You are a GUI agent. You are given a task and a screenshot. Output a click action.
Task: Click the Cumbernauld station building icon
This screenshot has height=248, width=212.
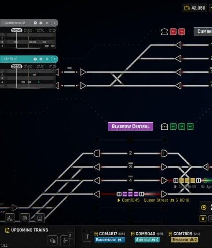[164, 32]
